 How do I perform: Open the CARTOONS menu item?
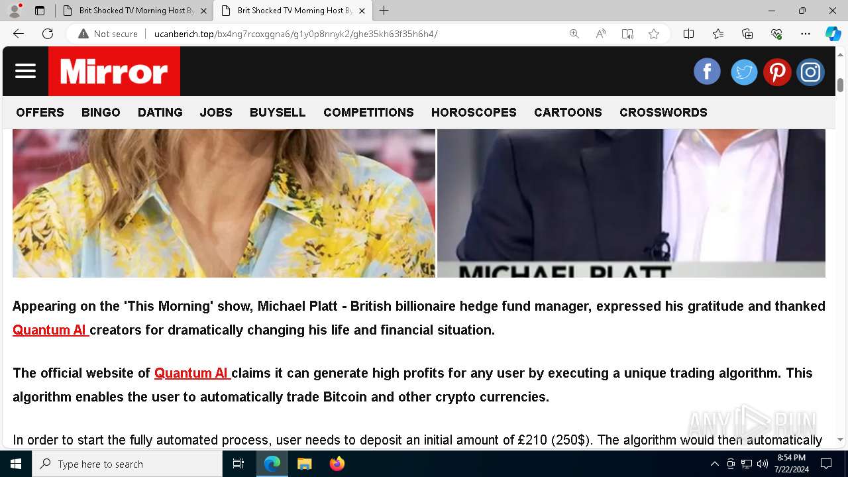click(568, 113)
